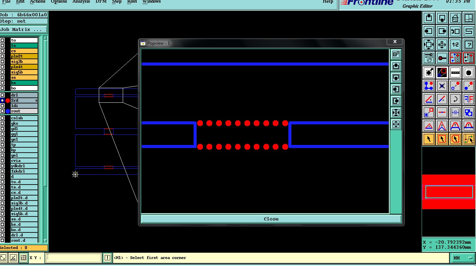Click the snap grid icon beside X Y

click(x=23, y=258)
